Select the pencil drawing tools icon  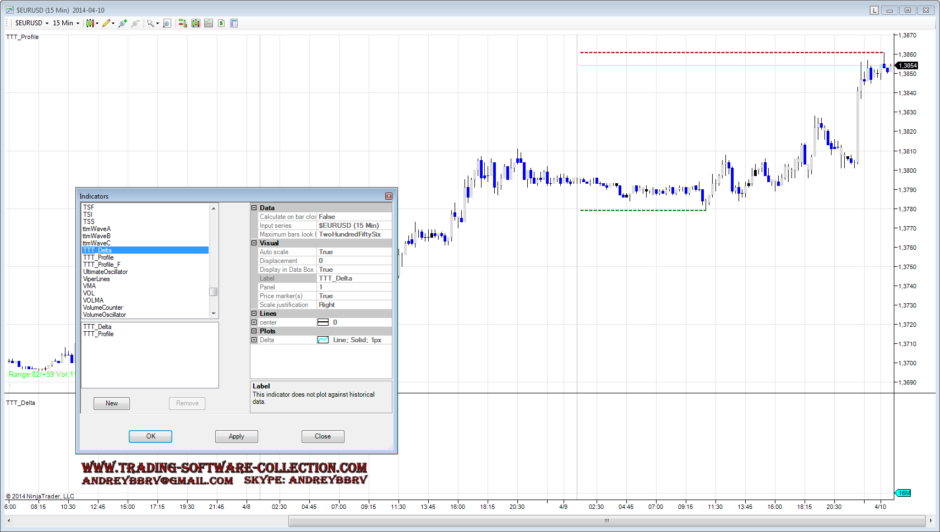pyautogui.click(x=107, y=23)
